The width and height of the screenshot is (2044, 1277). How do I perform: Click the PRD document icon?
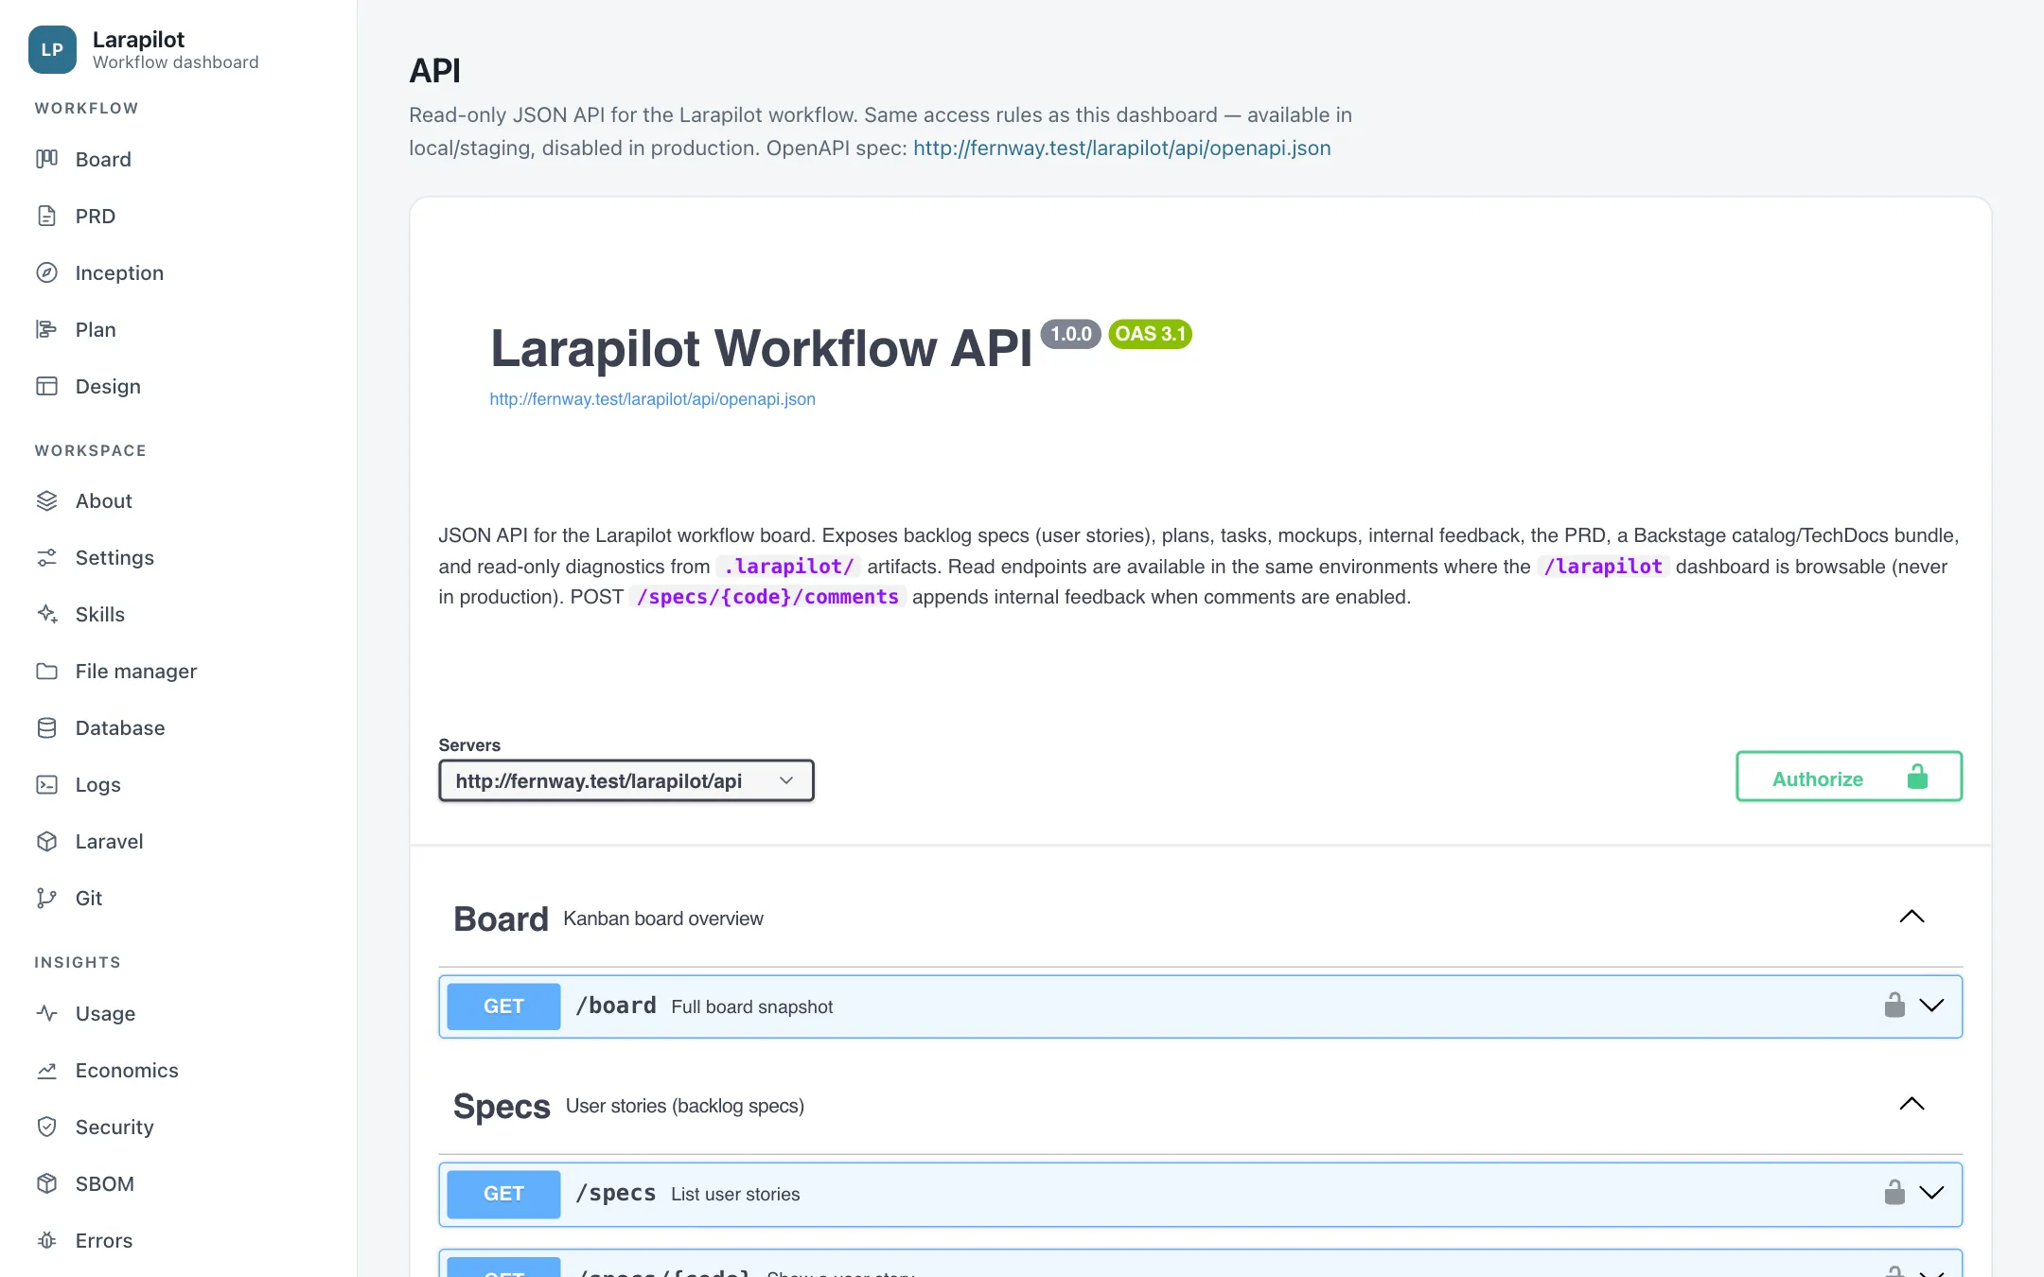pyautogui.click(x=46, y=216)
